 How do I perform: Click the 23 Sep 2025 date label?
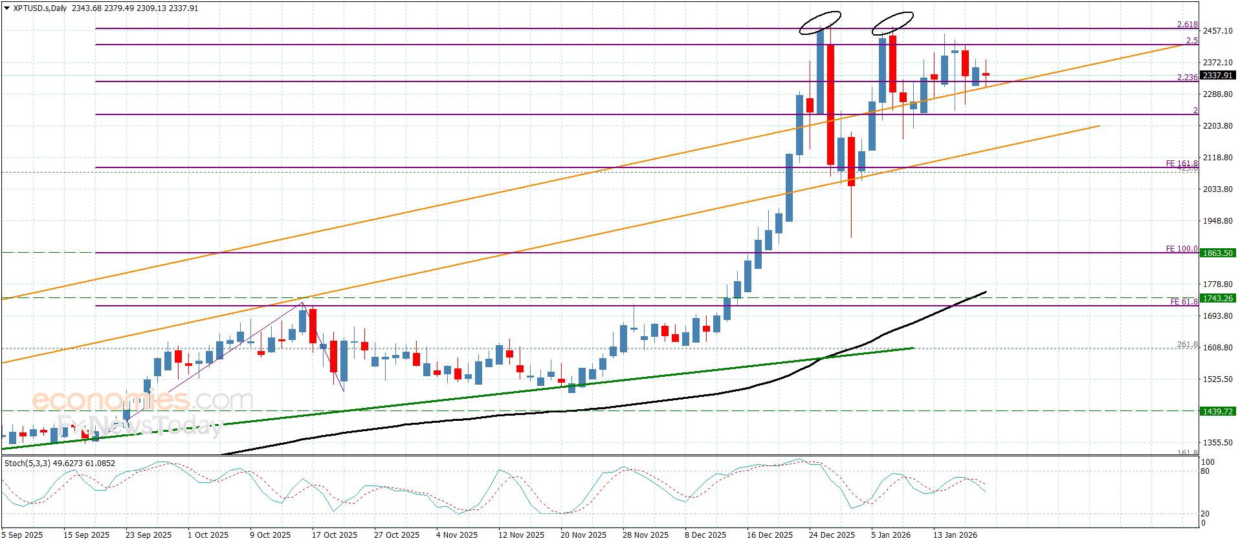pos(149,535)
